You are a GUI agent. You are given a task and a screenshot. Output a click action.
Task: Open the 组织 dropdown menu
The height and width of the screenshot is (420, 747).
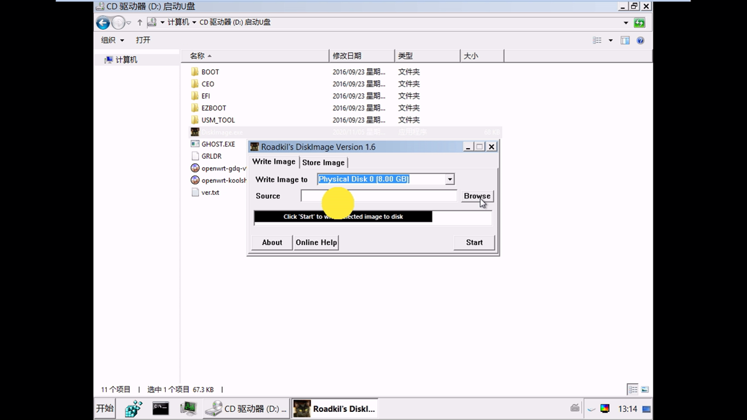coord(113,40)
